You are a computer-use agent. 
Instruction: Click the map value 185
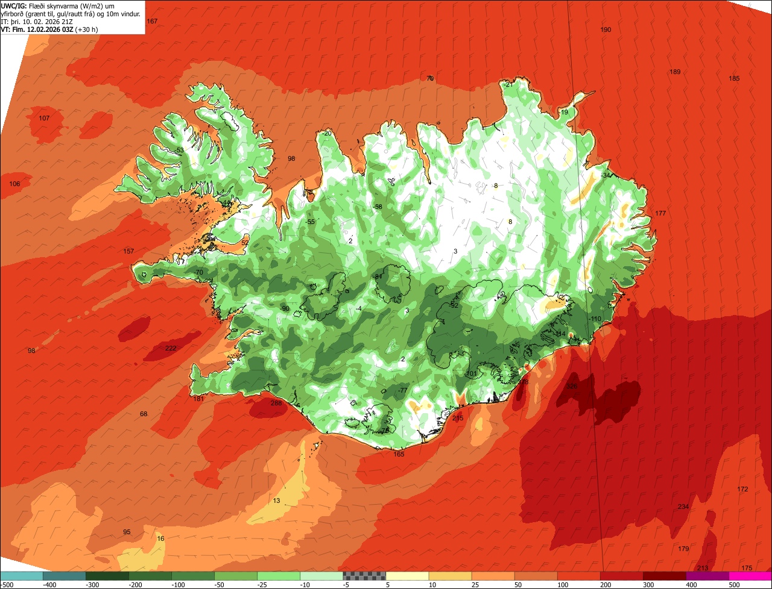(x=734, y=78)
